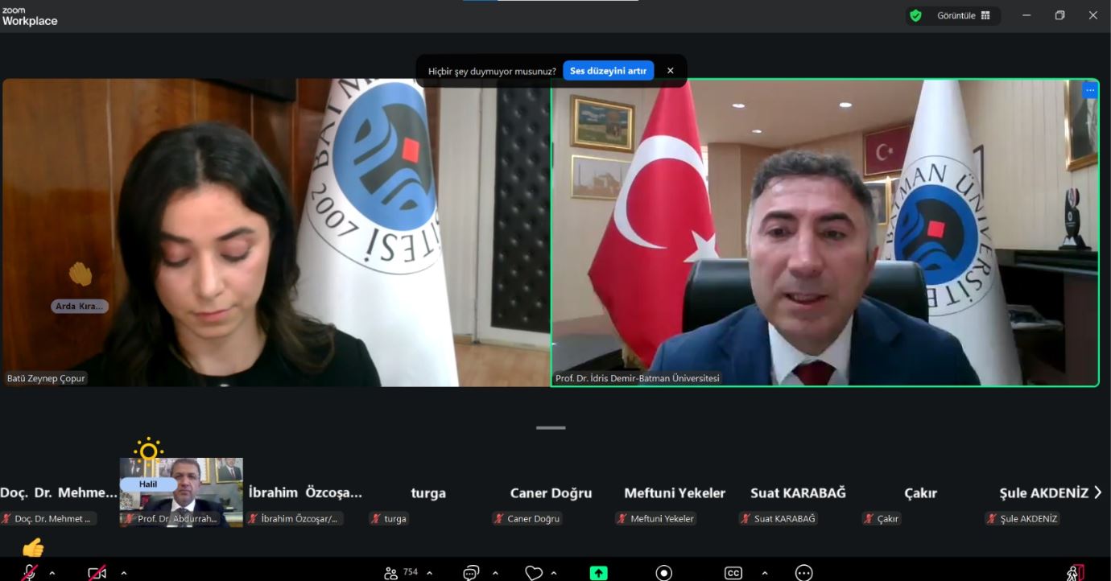Start recording the meeting
This screenshot has height=581, width=1111.
[663, 572]
